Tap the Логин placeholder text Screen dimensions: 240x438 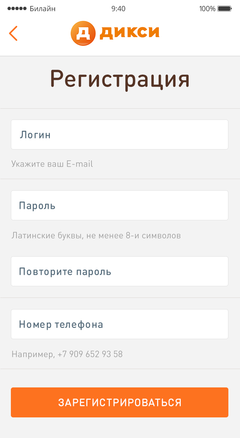(35, 135)
